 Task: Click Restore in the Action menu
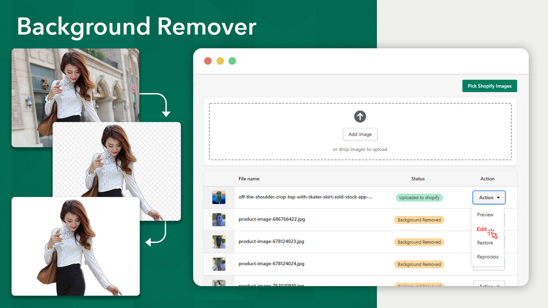point(485,243)
